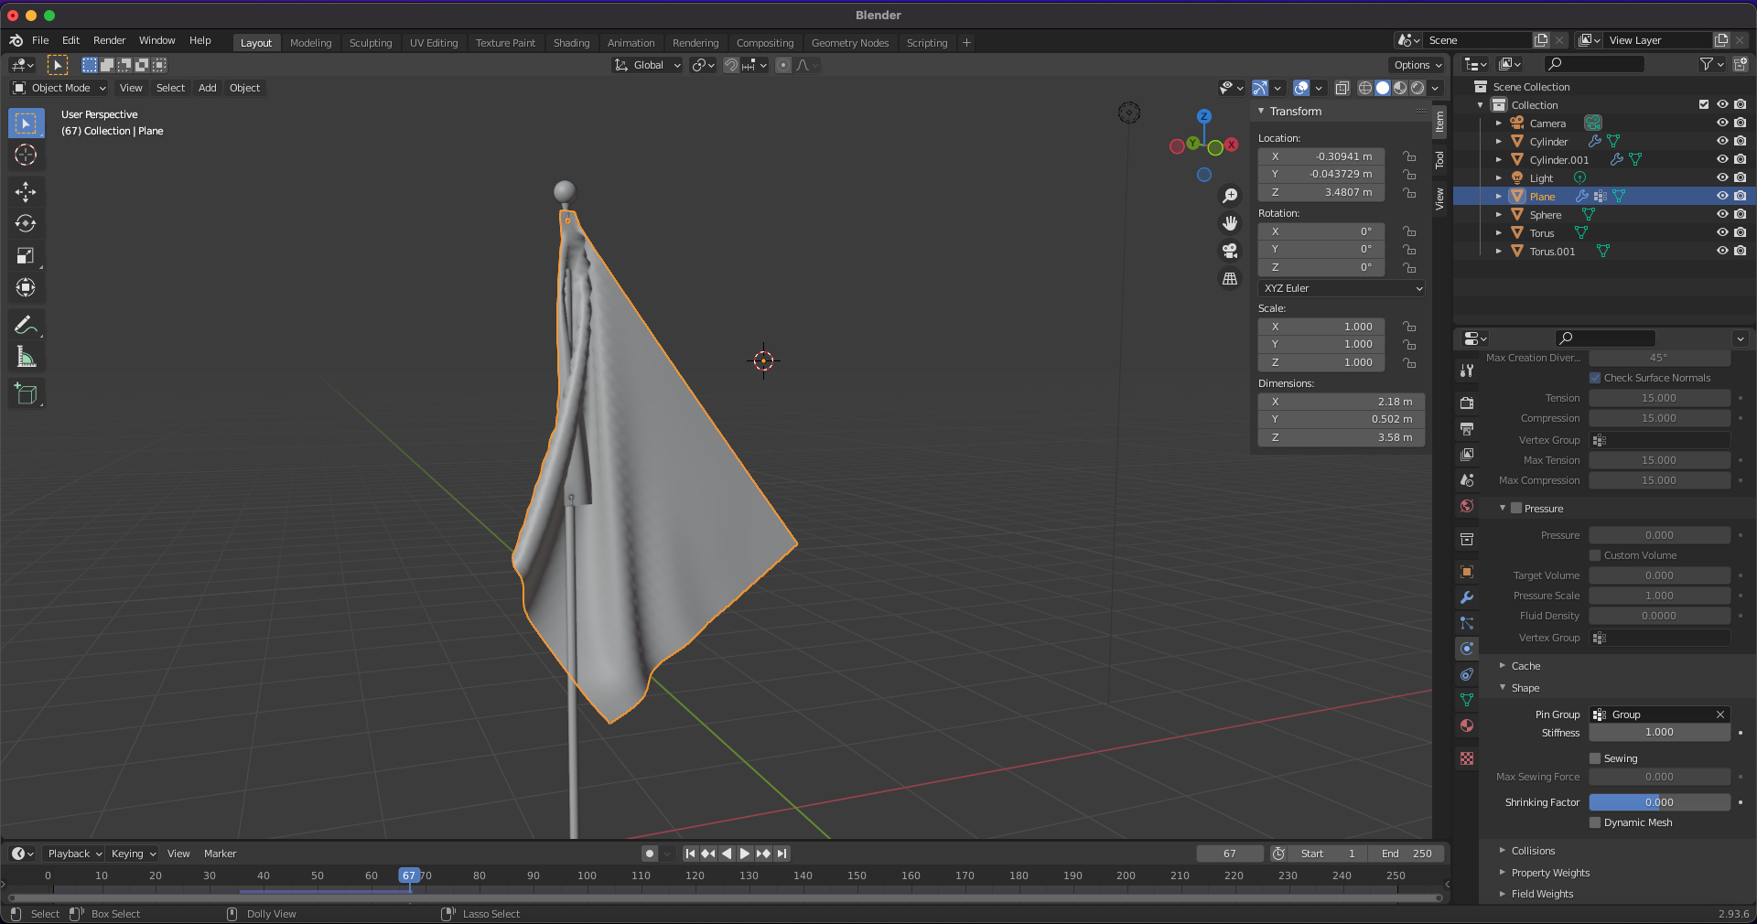1757x924 pixels.
Task: Open the Tool sidebar tab
Action: [1439, 160]
